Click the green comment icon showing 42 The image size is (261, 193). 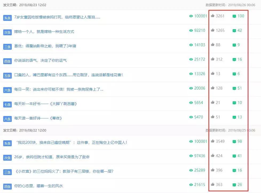coord(234,30)
